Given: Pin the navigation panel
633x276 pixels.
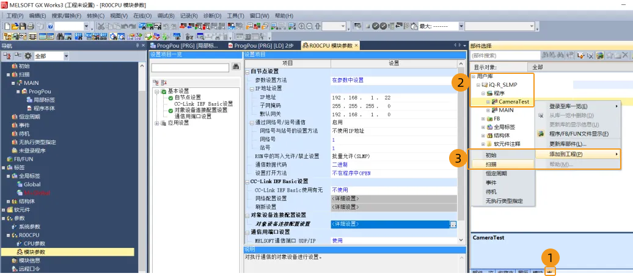Looking at the screenshot, I should point(137,46).
